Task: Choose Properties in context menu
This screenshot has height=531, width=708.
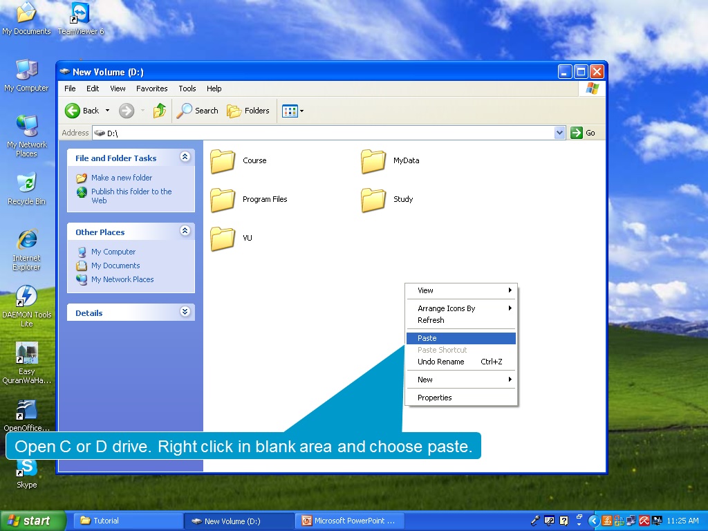Action: point(461,398)
